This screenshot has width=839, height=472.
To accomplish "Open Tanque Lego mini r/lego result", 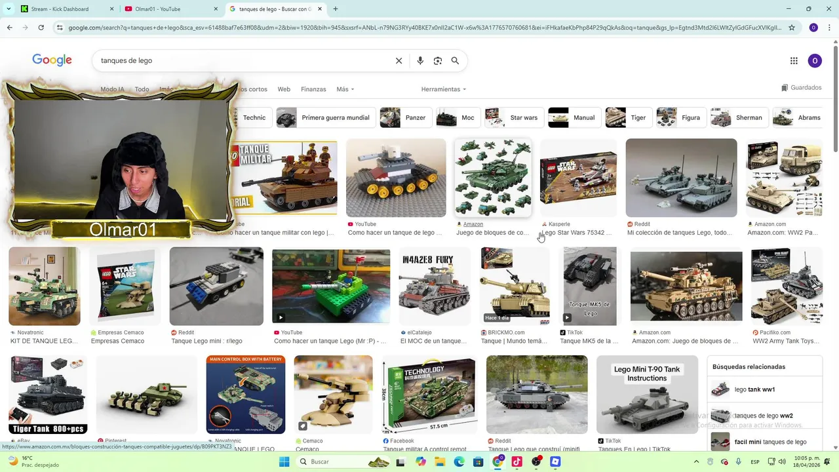I will [206, 341].
